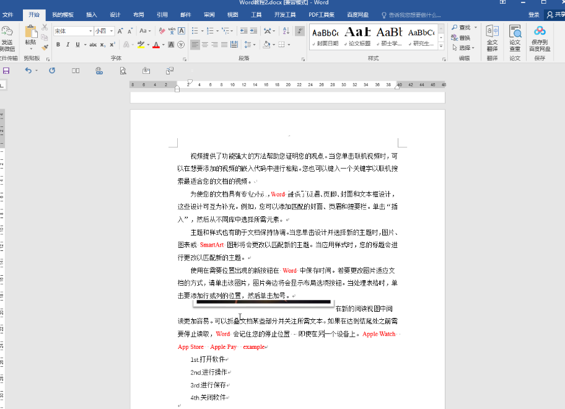Select the Format Painter brush icon
565x409 pixels.
coord(45,47)
